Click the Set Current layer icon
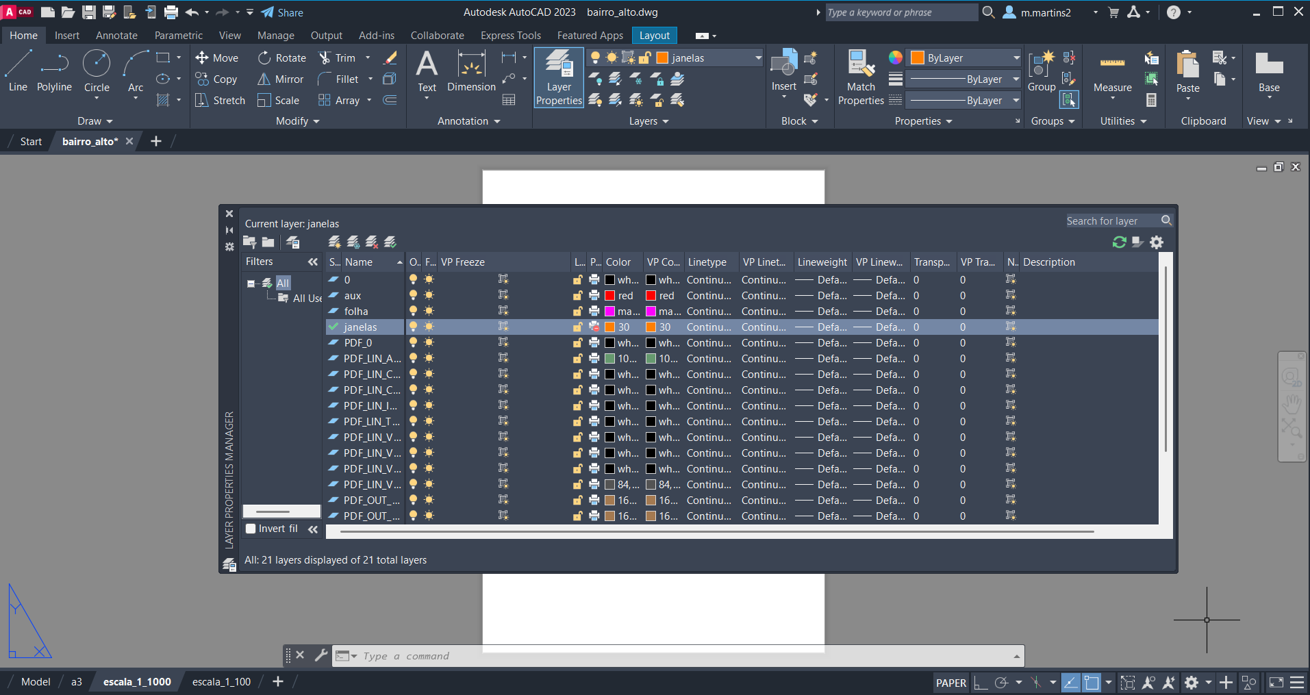The height and width of the screenshot is (695, 1310). [x=390, y=242]
